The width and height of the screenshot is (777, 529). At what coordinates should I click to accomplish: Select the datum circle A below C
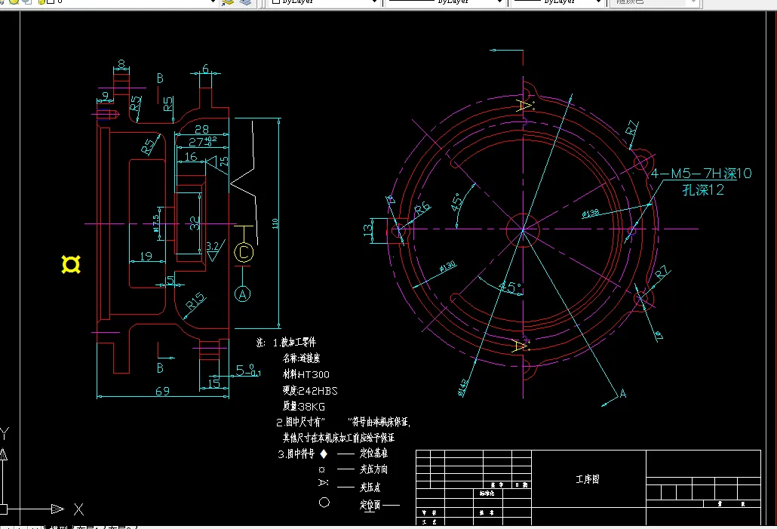pos(242,294)
